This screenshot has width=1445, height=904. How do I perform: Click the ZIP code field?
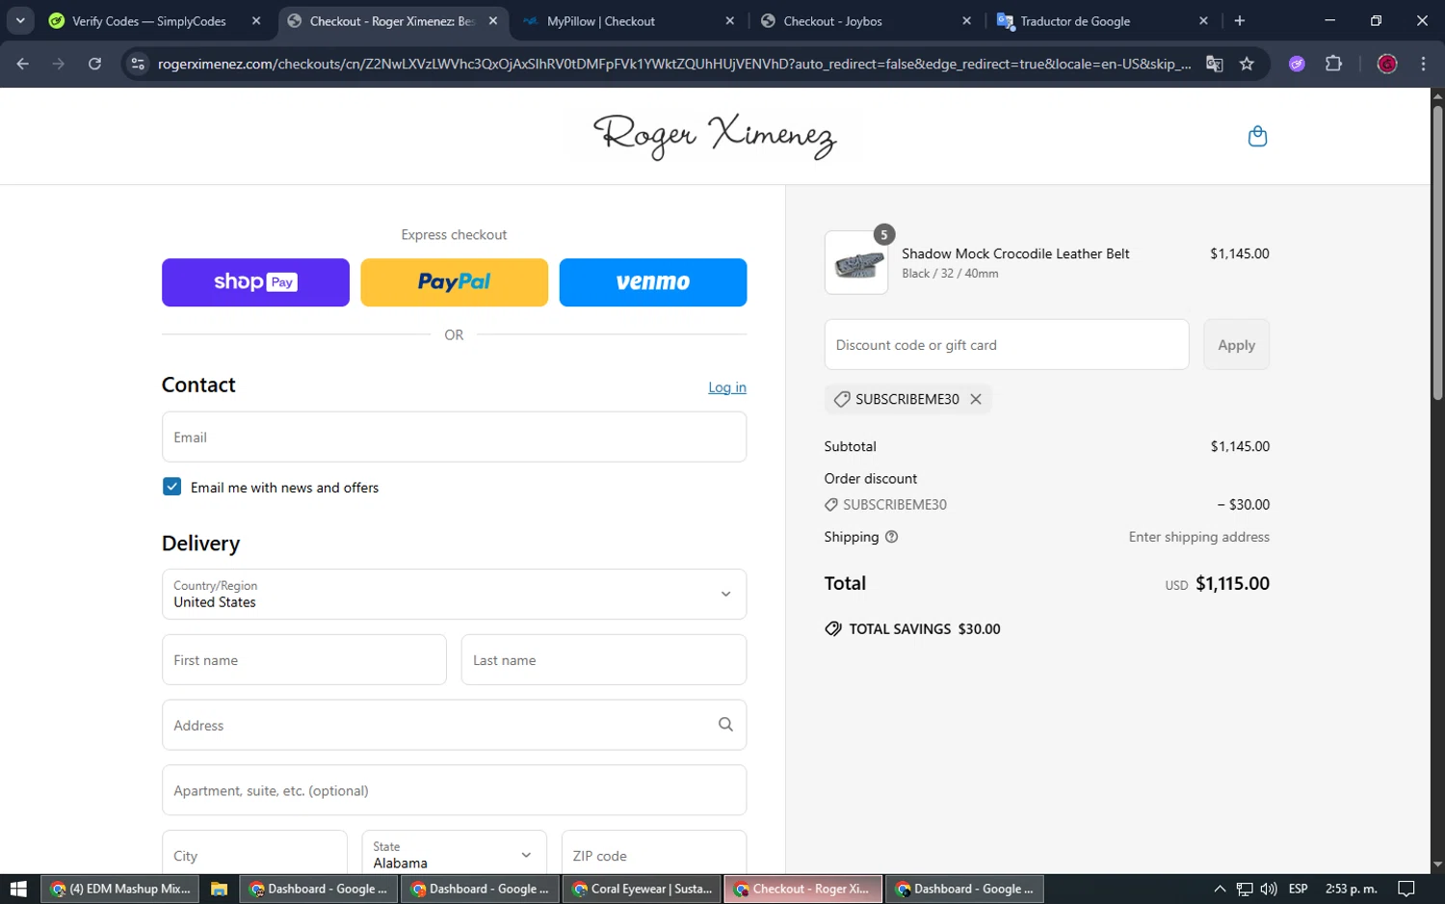point(654,853)
